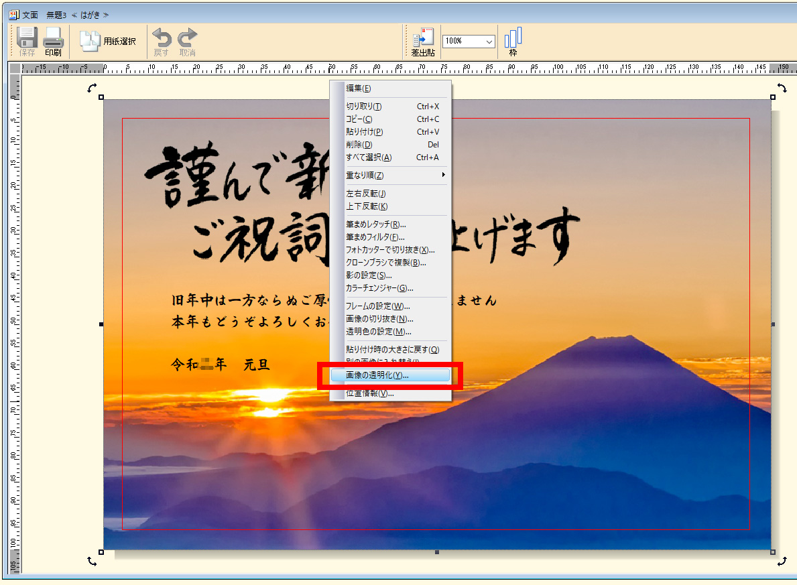Select 上下反転(K) flip vertical

point(390,206)
